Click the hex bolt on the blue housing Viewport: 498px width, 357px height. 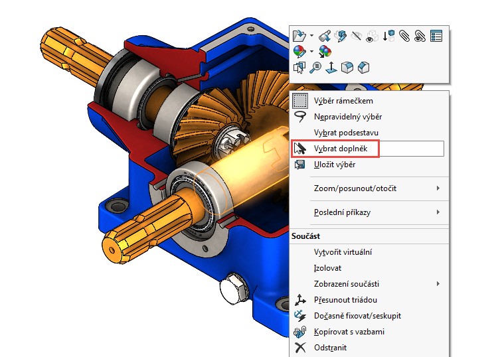click(235, 289)
